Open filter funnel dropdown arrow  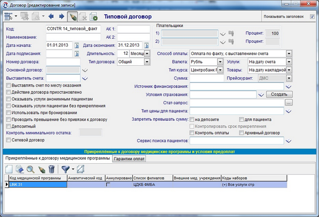[73, 169]
